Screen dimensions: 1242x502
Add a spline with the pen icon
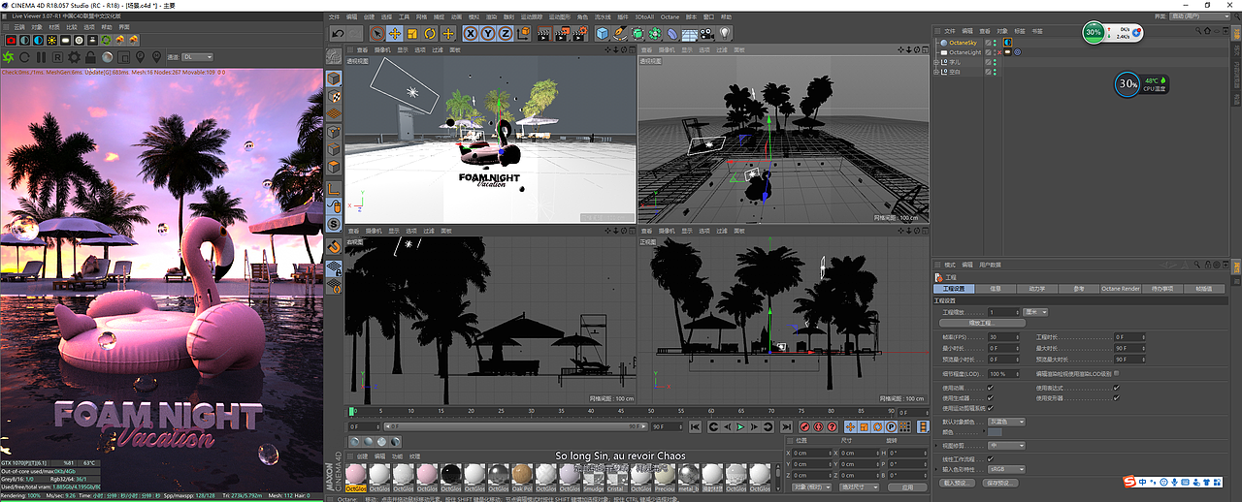tap(621, 34)
